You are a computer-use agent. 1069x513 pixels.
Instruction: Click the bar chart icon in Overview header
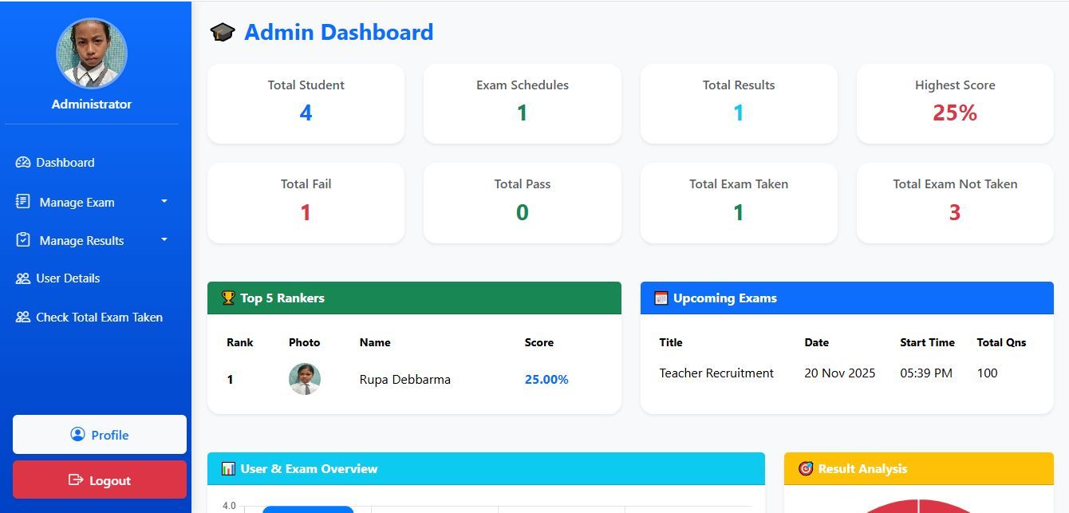[x=228, y=469]
